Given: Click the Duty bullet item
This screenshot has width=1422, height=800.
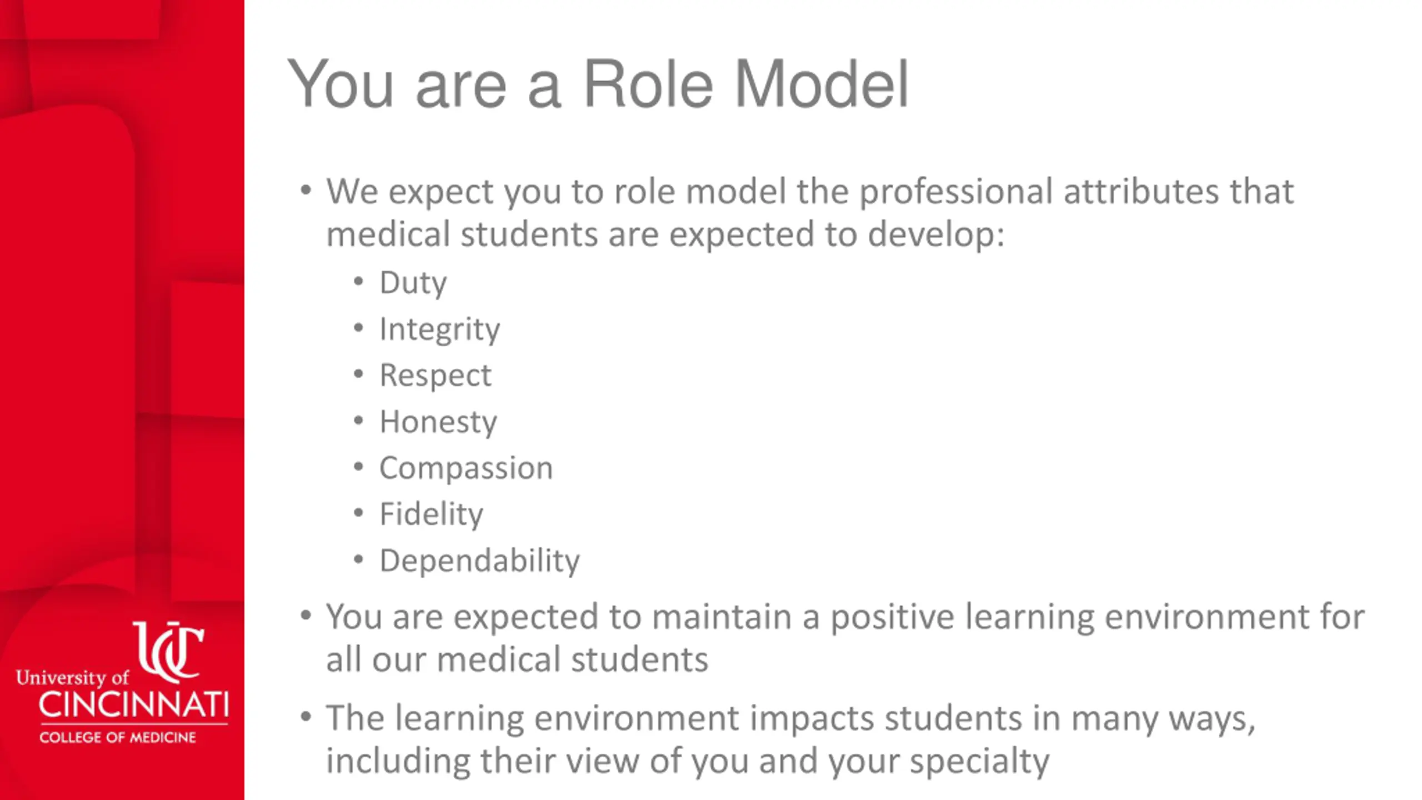Looking at the screenshot, I should click(x=413, y=283).
